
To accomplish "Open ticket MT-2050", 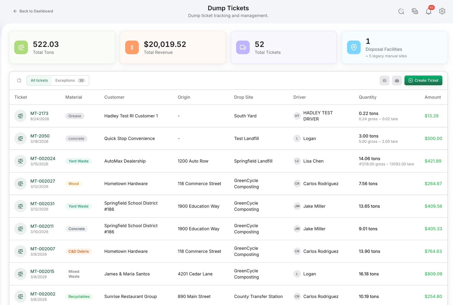I will 40,136.
